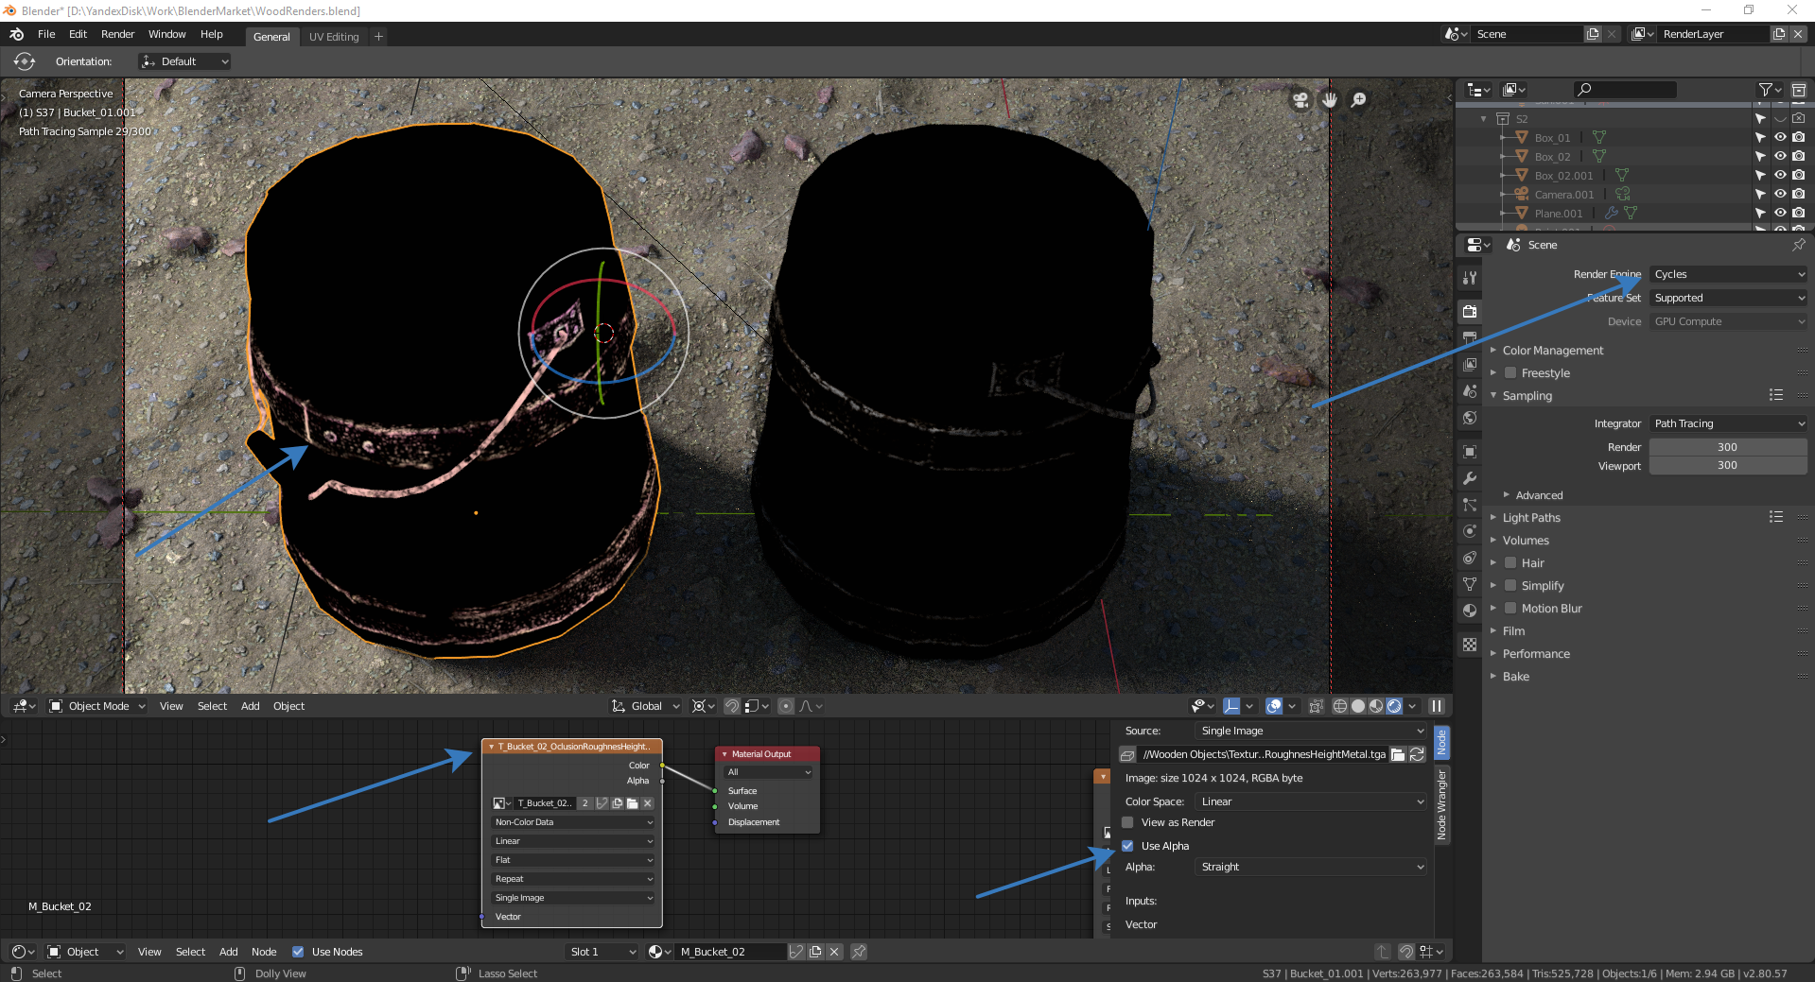Enable the Hair checkbox

1510,563
